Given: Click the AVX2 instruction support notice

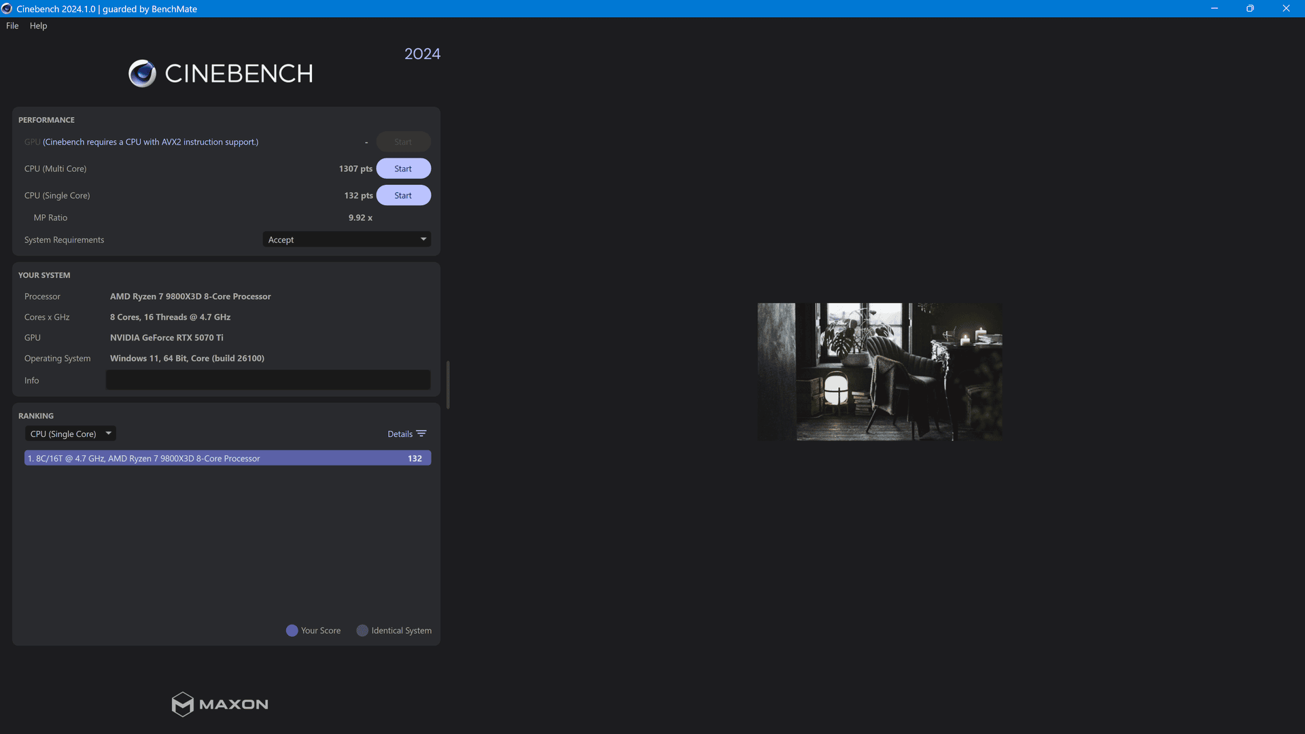Looking at the screenshot, I should pos(151,142).
